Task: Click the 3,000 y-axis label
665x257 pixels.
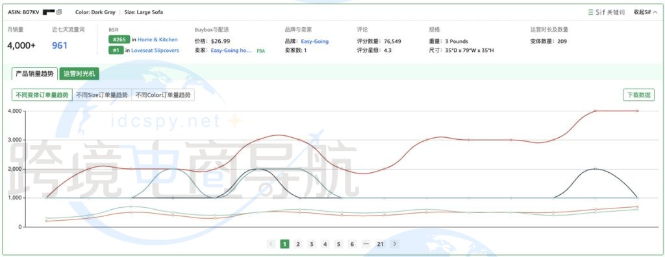Action: pos(15,140)
